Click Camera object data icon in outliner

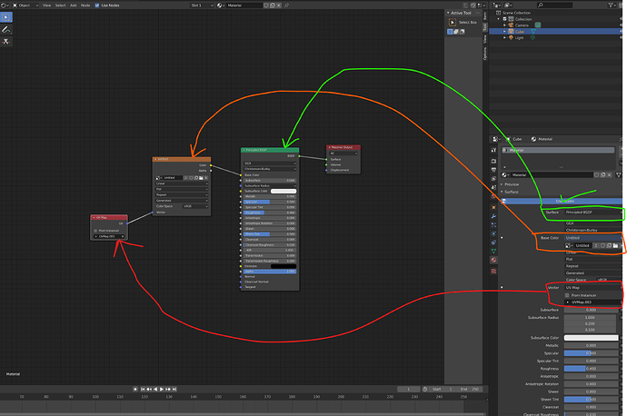(538, 25)
